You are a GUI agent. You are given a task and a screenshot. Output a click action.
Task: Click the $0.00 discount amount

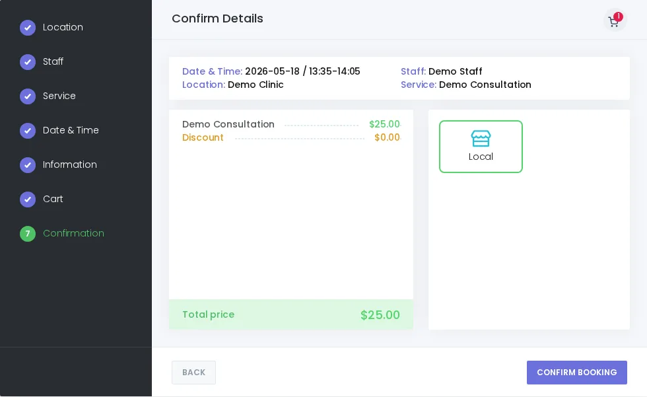tap(387, 137)
